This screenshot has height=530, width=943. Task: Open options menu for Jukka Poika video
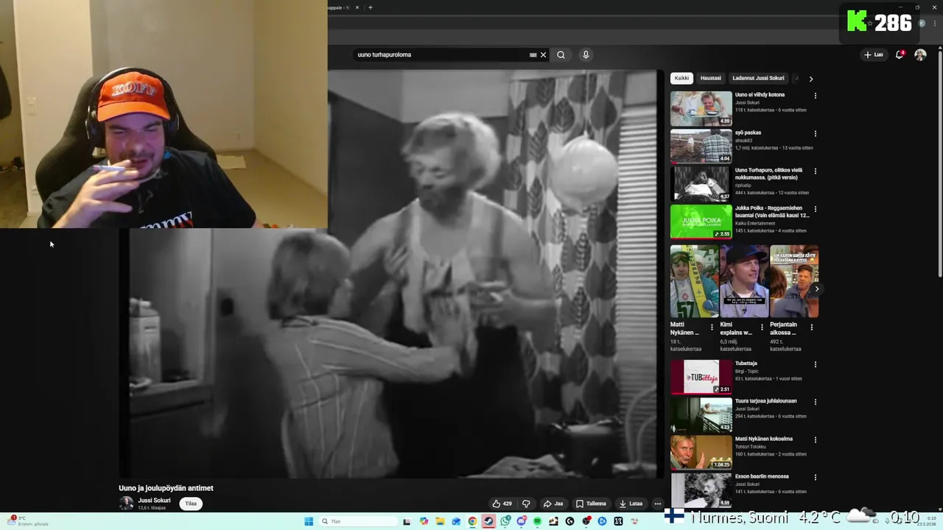click(815, 209)
